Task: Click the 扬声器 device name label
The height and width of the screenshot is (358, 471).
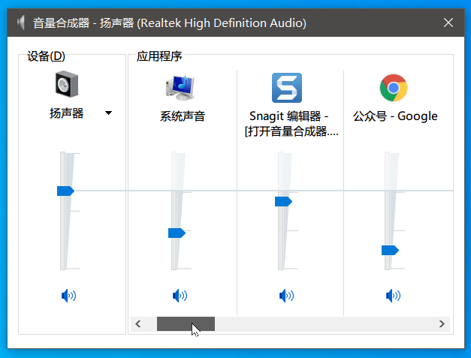Action: tap(66, 113)
